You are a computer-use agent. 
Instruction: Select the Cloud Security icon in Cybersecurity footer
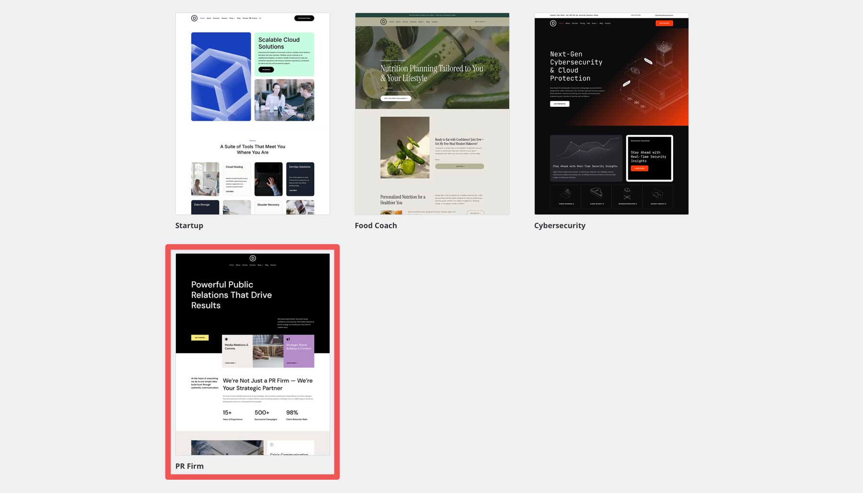coord(595,192)
